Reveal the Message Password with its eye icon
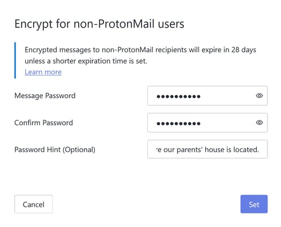Image resolution: width=281 pixels, height=227 pixels. click(x=259, y=96)
